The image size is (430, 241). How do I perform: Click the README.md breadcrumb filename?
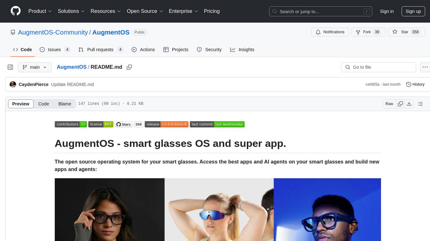[x=106, y=67]
